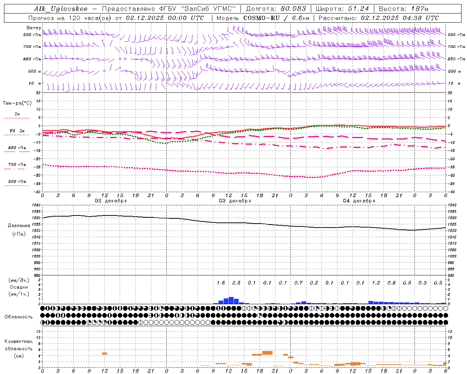
Task: Click the 500 гПа temperature legend label above dotted line
Action: tap(17, 182)
